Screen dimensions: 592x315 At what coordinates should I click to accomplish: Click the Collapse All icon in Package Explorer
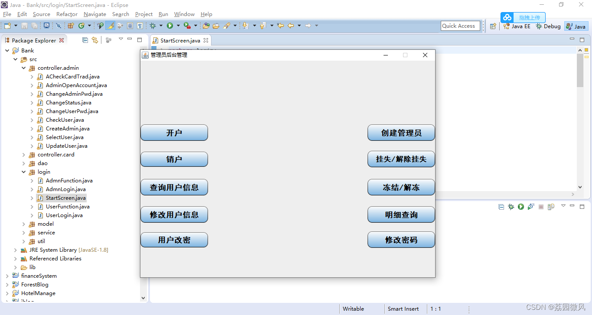click(85, 40)
